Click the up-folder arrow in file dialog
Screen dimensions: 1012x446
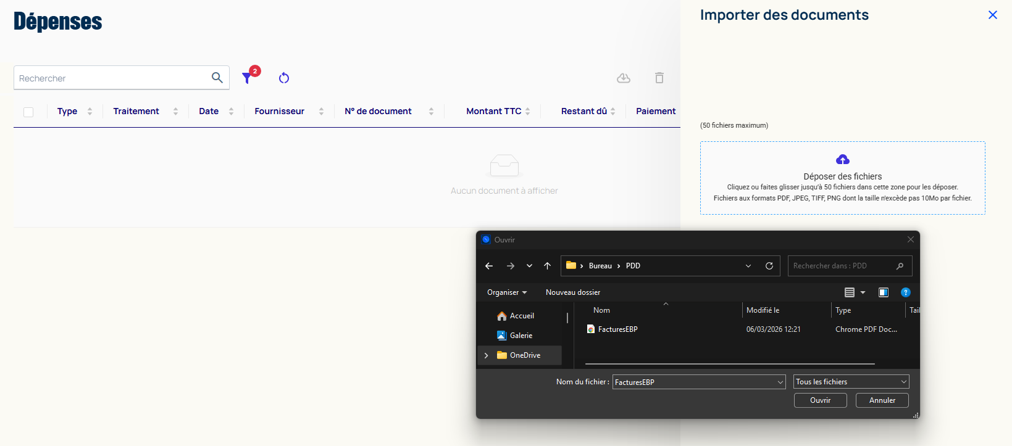tap(547, 266)
